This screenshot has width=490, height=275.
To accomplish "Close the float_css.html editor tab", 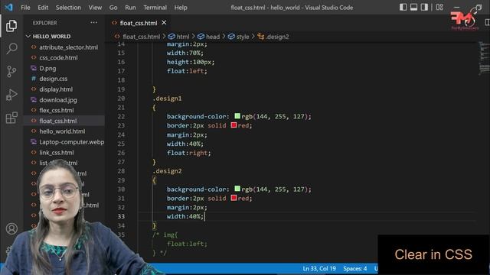I will pos(164,22).
